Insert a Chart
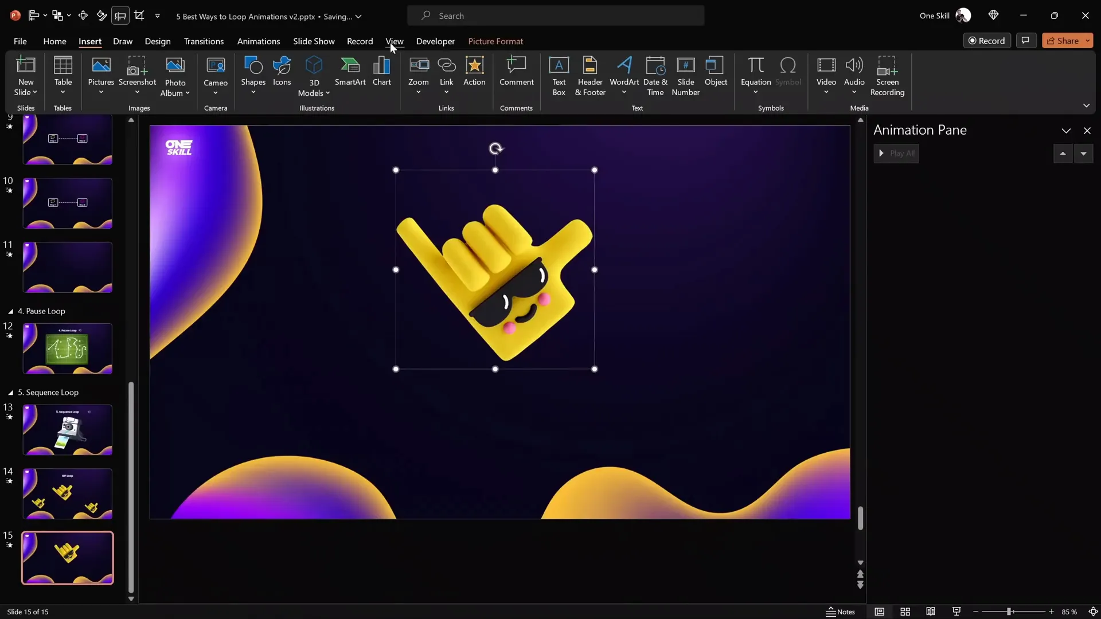 coord(381,71)
